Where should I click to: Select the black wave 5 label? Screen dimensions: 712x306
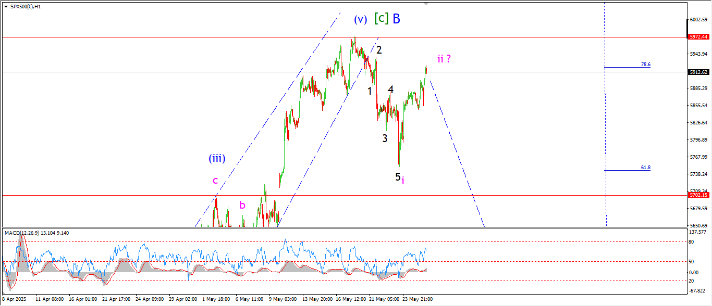pos(398,177)
